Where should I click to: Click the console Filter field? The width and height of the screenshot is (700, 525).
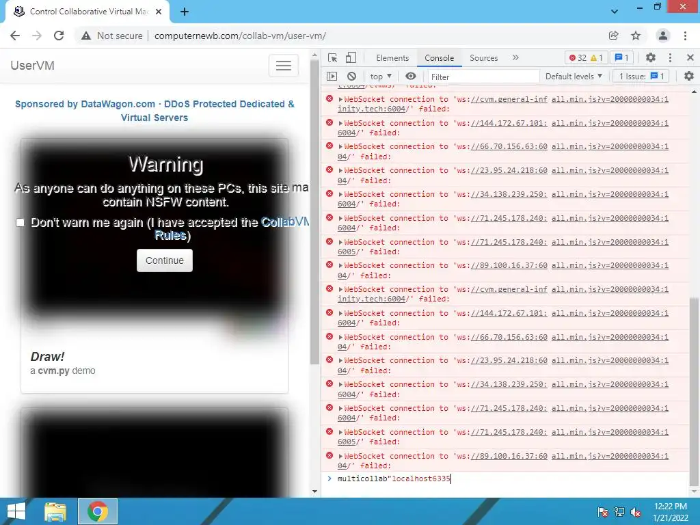point(483,77)
